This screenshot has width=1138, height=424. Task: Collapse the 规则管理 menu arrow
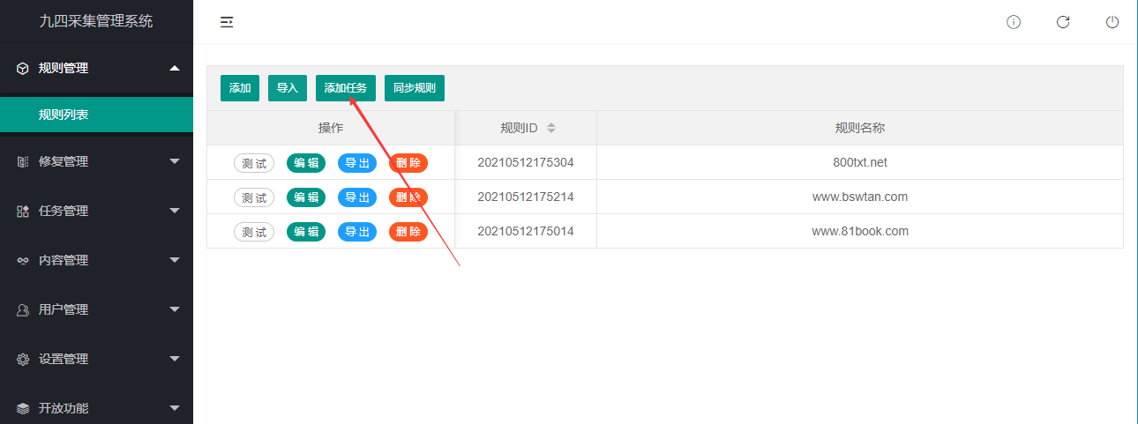(x=175, y=68)
